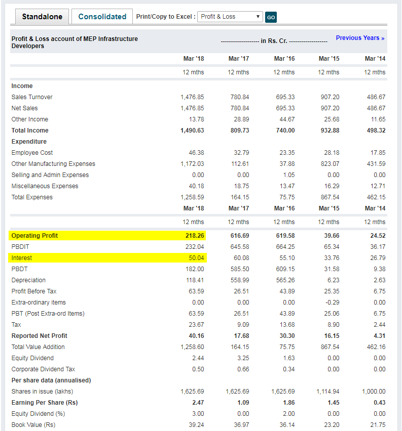Screen dimensions: 402x431
Task: Click the Equity Dividend (%) label
Action: [x=39, y=414]
